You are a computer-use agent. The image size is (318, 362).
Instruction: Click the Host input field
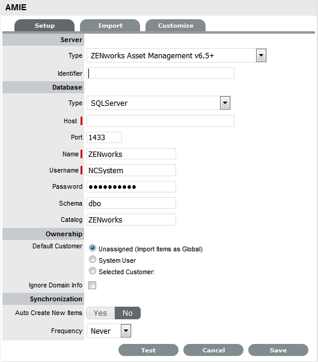161,121
